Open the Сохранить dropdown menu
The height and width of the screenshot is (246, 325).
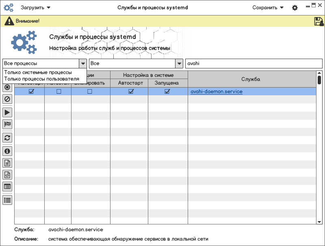tap(268, 7)
